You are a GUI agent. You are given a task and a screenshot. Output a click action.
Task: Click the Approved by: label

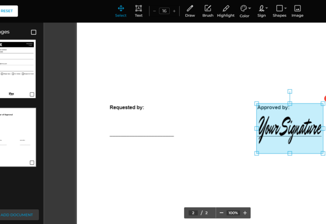(273, 107)
